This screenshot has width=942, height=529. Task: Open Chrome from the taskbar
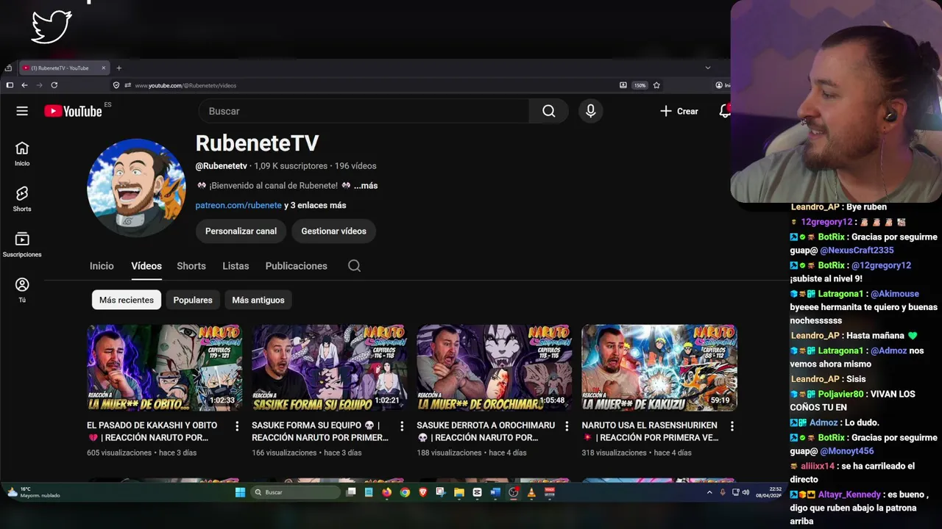pyautogui.click(x=405, y=492)
